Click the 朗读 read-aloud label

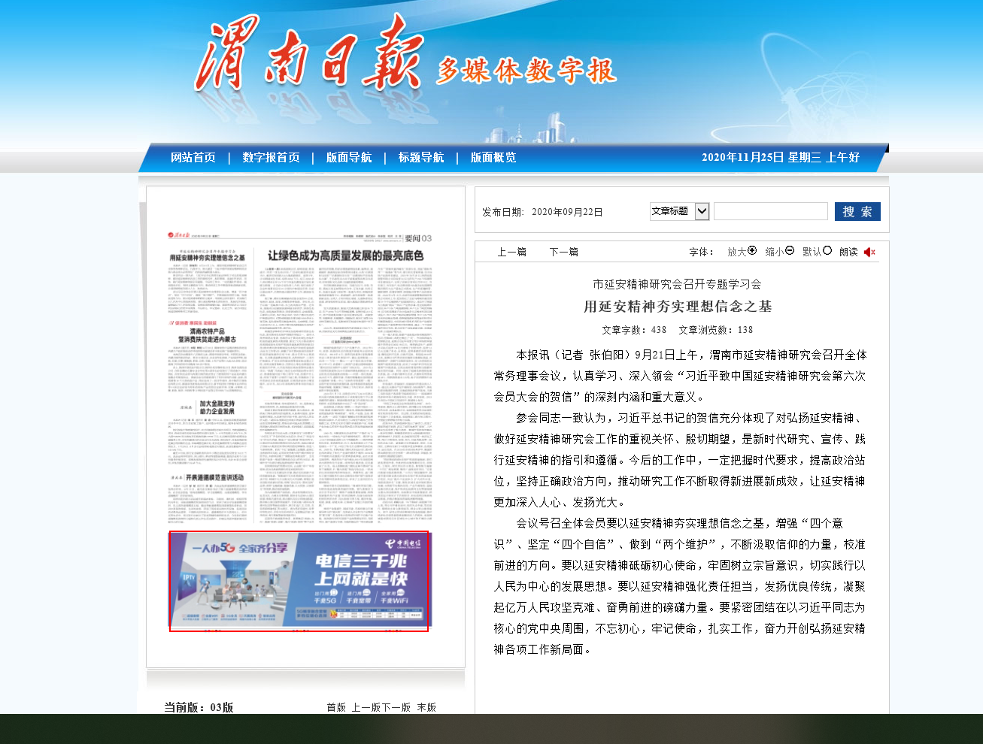[848, 252]
